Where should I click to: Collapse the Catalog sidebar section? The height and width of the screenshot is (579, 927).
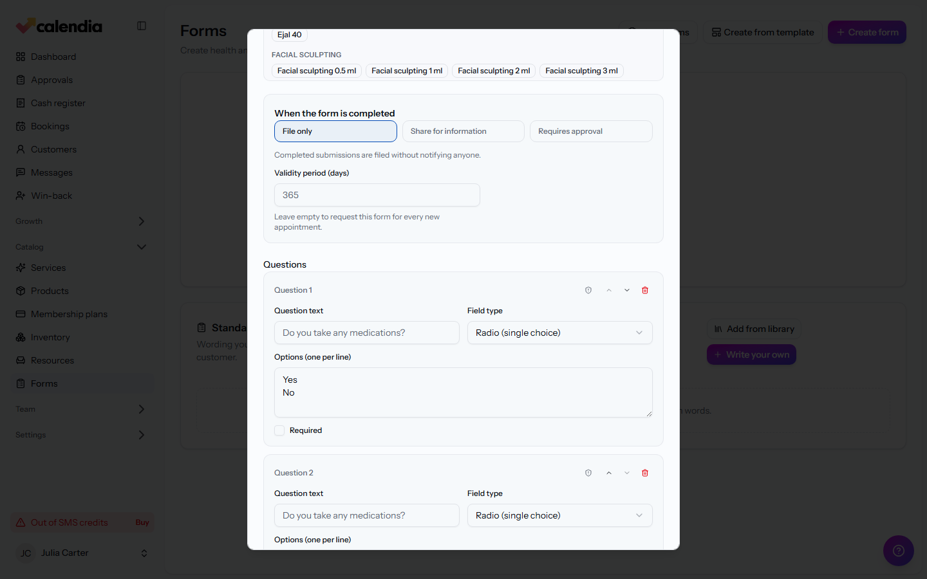[81, 247]
